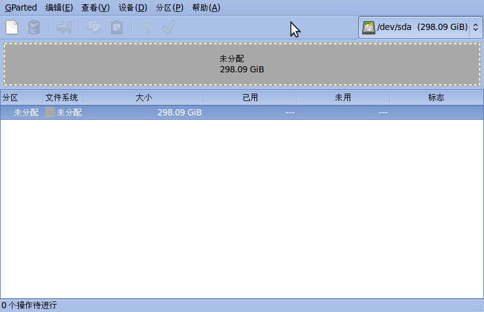Click the gray unallocated filesystem color swatch
The width and height of the screenshot is (484, 312).
[50, 112]
